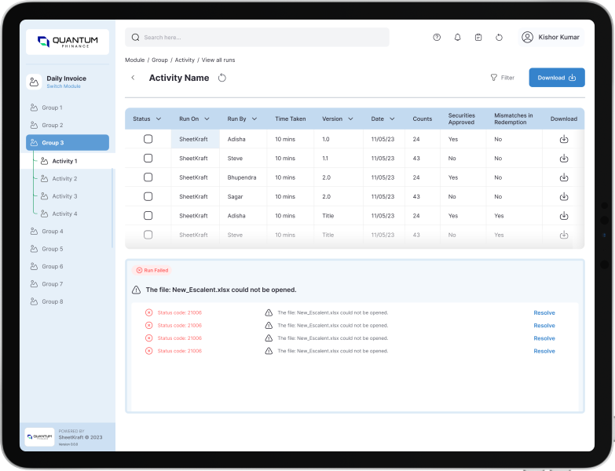Screen dimensions: 615x471
Task: Open the Version column dropdown arrow
Action: (350, 119)
